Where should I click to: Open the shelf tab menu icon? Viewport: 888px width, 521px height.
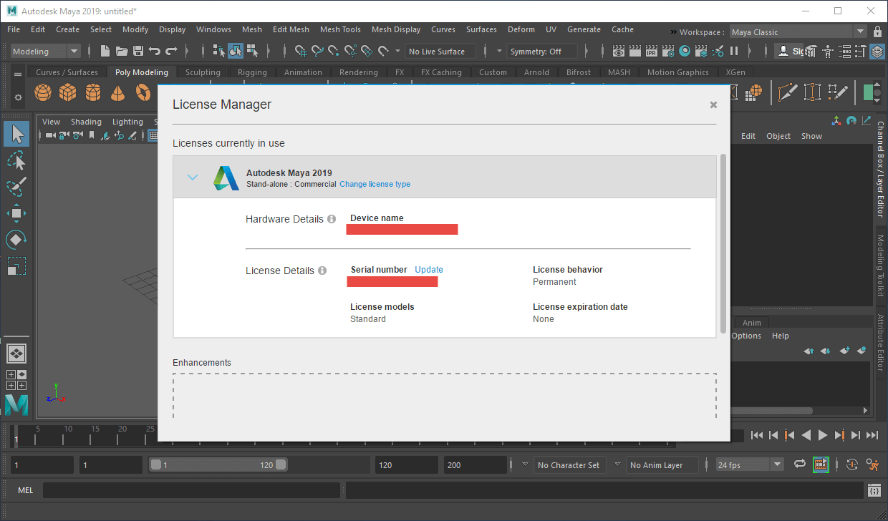(x=18, y=74)
